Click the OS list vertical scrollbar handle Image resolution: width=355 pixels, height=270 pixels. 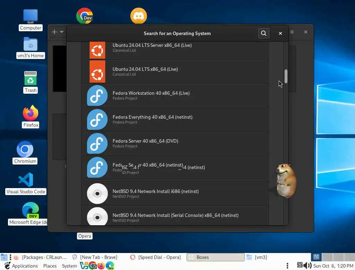pyautogui.click(x=286, y=76)
